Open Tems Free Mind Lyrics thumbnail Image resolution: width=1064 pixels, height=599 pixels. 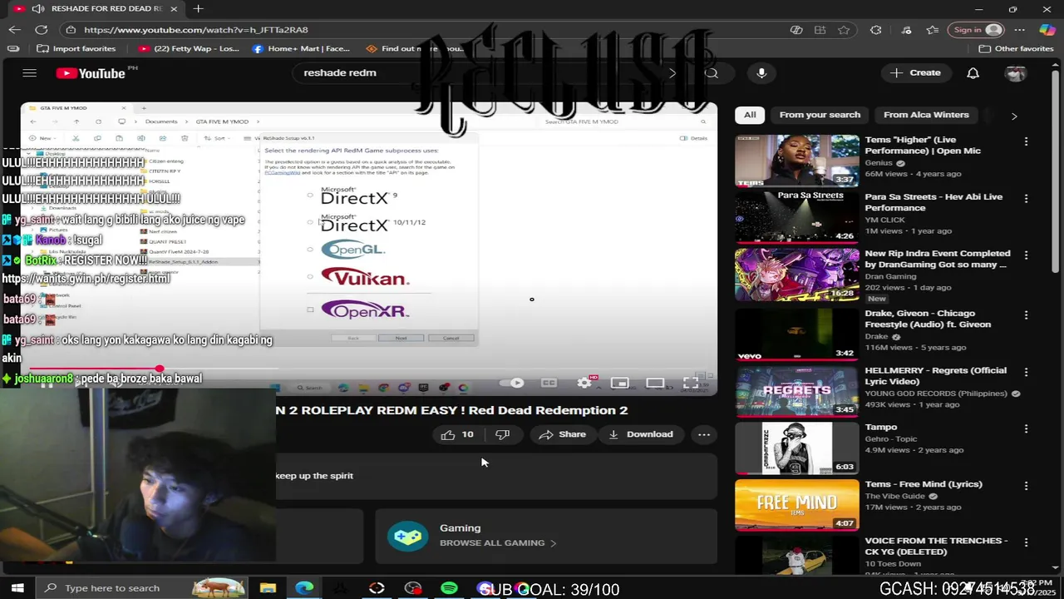[796, 504]
